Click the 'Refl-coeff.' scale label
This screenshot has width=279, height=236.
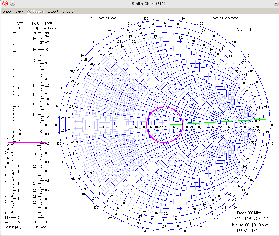pyautogui.click(x=42, y=227)
